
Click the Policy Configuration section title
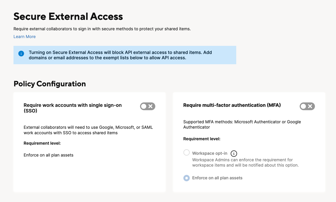pyautogui.click(x=50, y=84)
